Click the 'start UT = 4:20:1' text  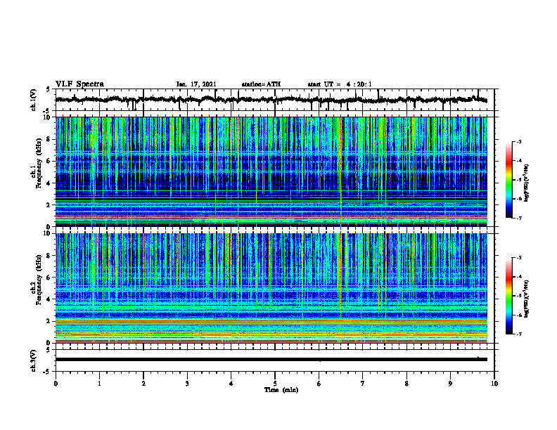(x=340, y=84)
